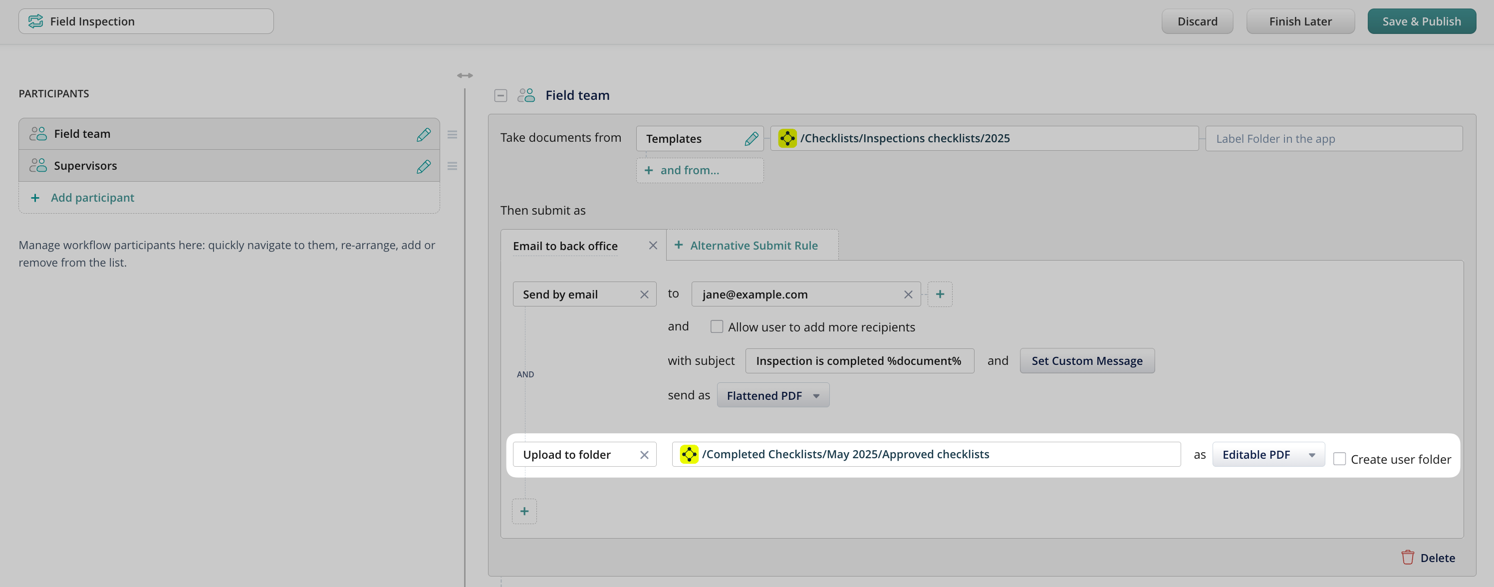Edit the Supervisors participant pencil icon
The width and height of the screenshot is (1494, 587).
pyautogui.click(x=423, y=167)
